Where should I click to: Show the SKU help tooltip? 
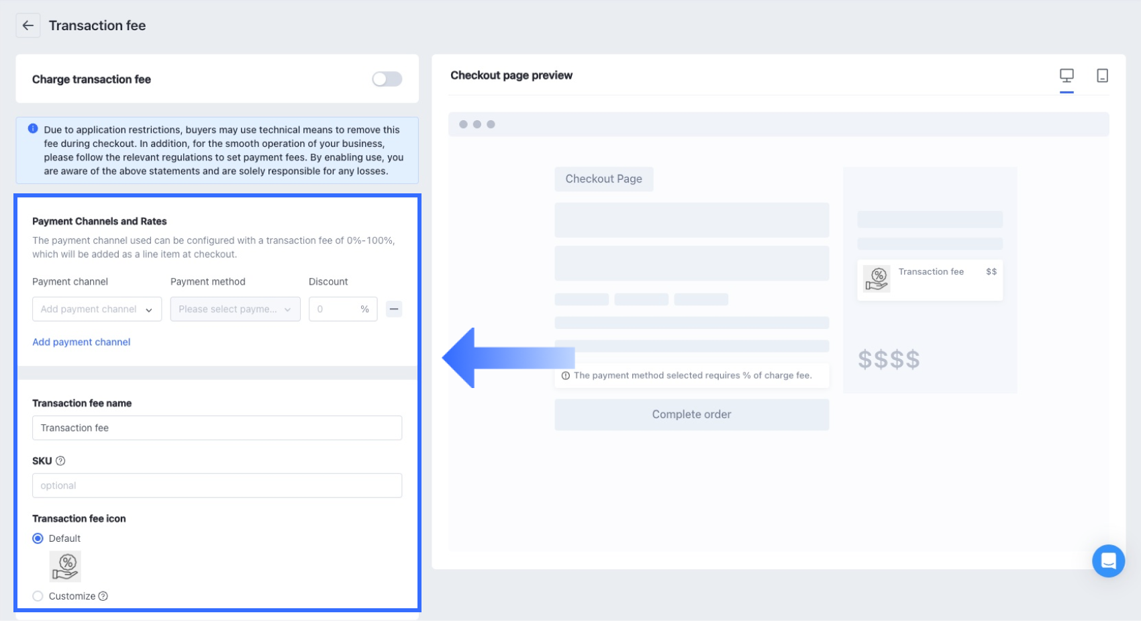pyautogui.click(x=60, y=461)
